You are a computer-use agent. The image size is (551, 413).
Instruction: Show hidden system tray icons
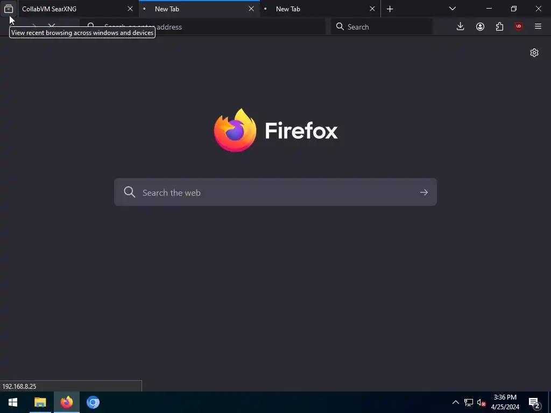tap(455, 402)
